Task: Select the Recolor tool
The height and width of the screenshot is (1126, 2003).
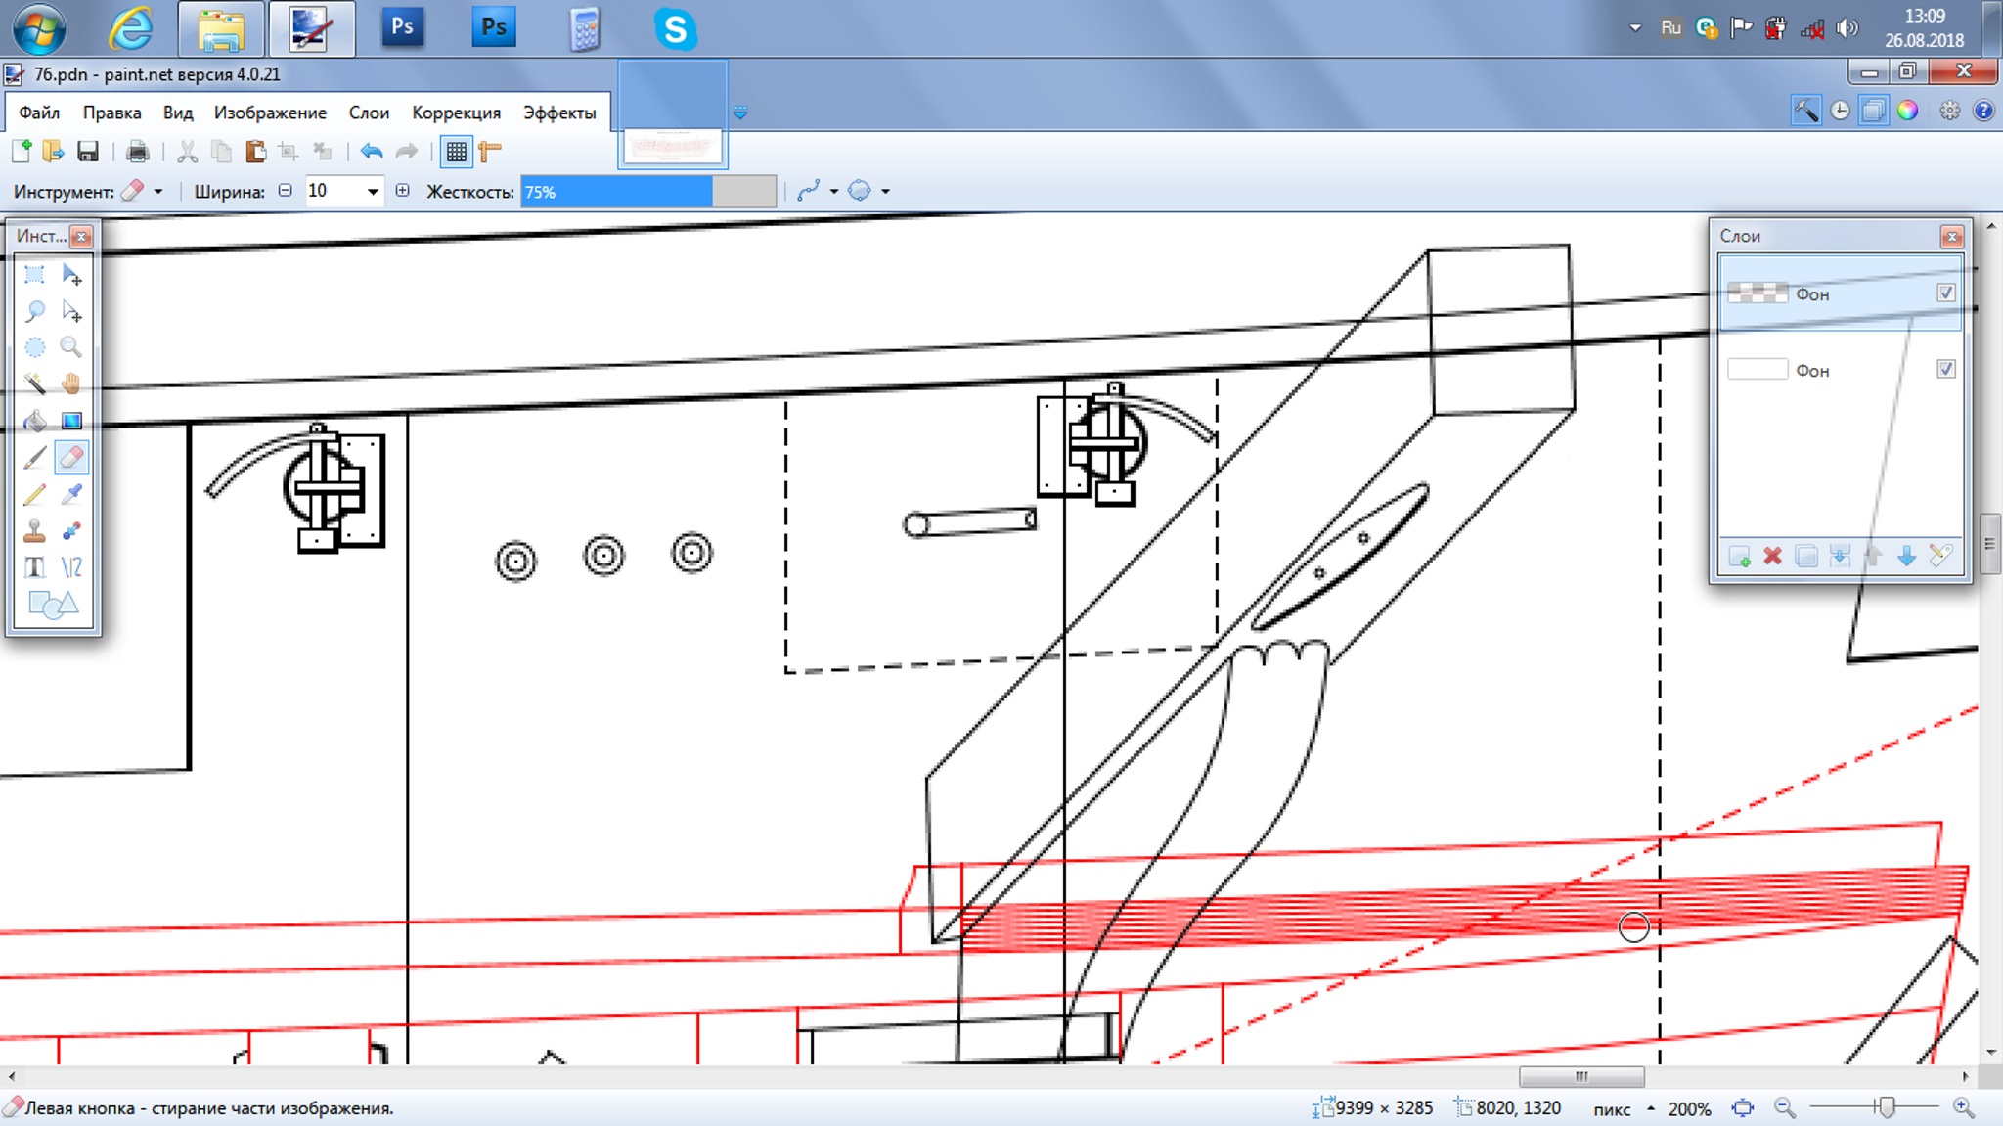Action: point(71,531)
